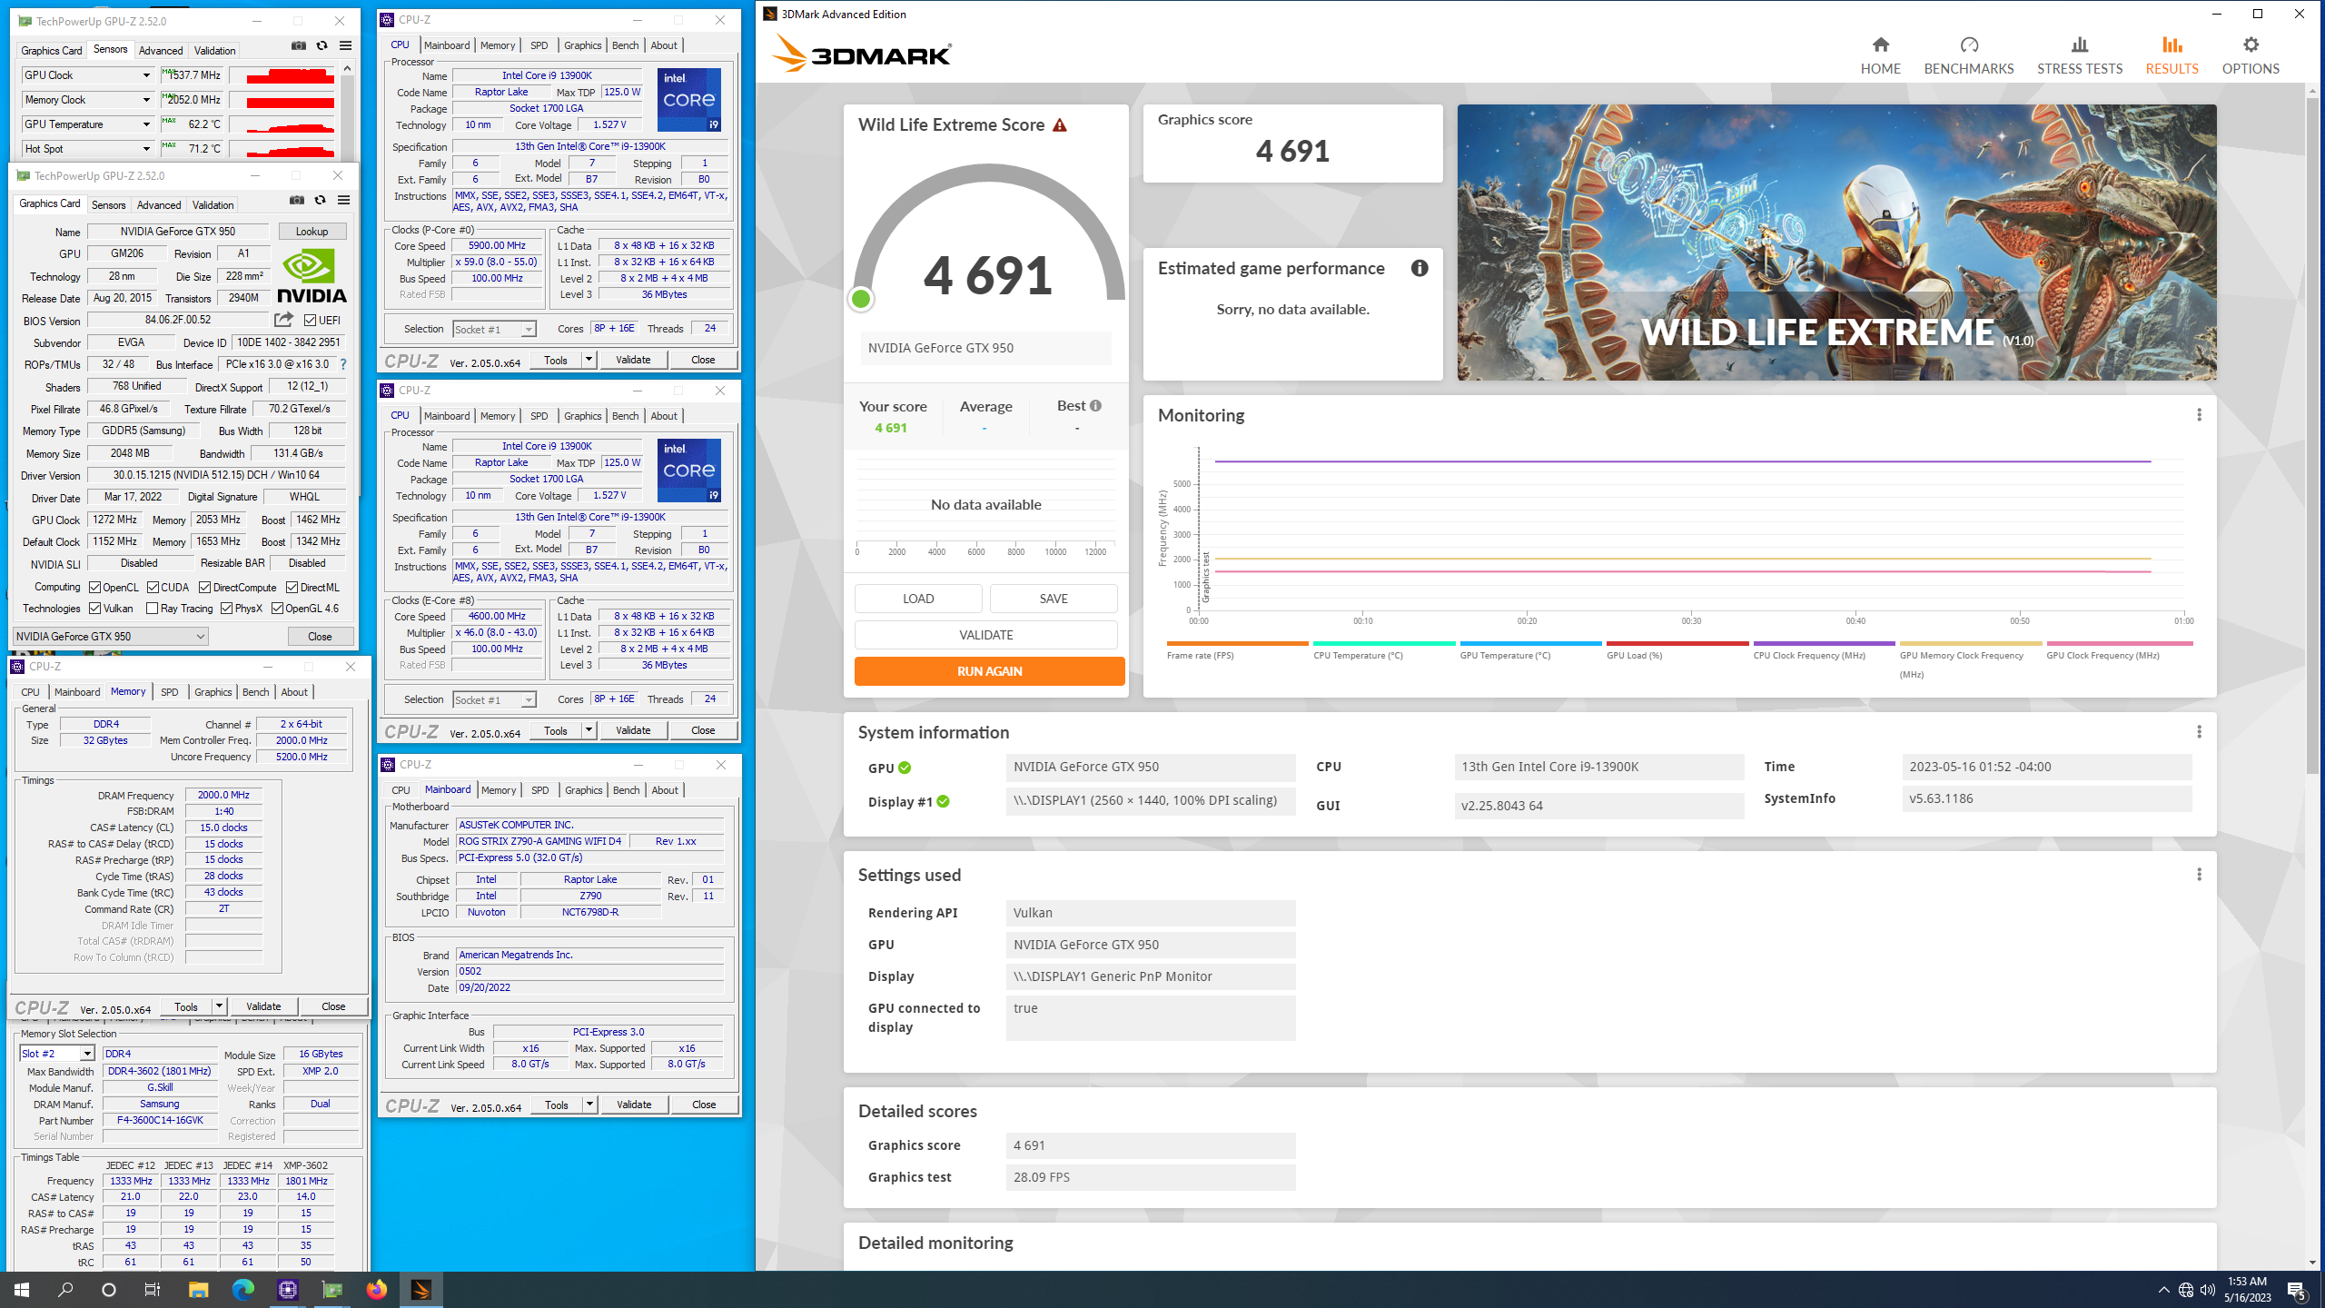Click GPU-Z sensors screenshot camera icon
The width and height of the screenshot is (2325, 1308).
coord(299,45)
